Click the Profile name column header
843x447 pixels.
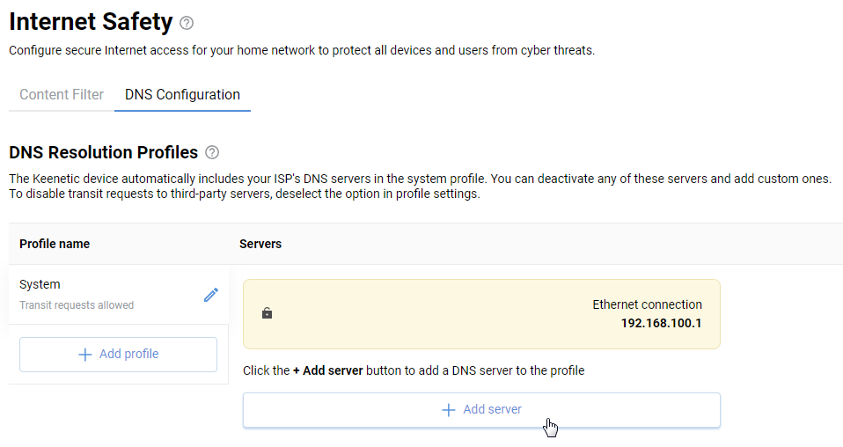[x=55, y=244]
